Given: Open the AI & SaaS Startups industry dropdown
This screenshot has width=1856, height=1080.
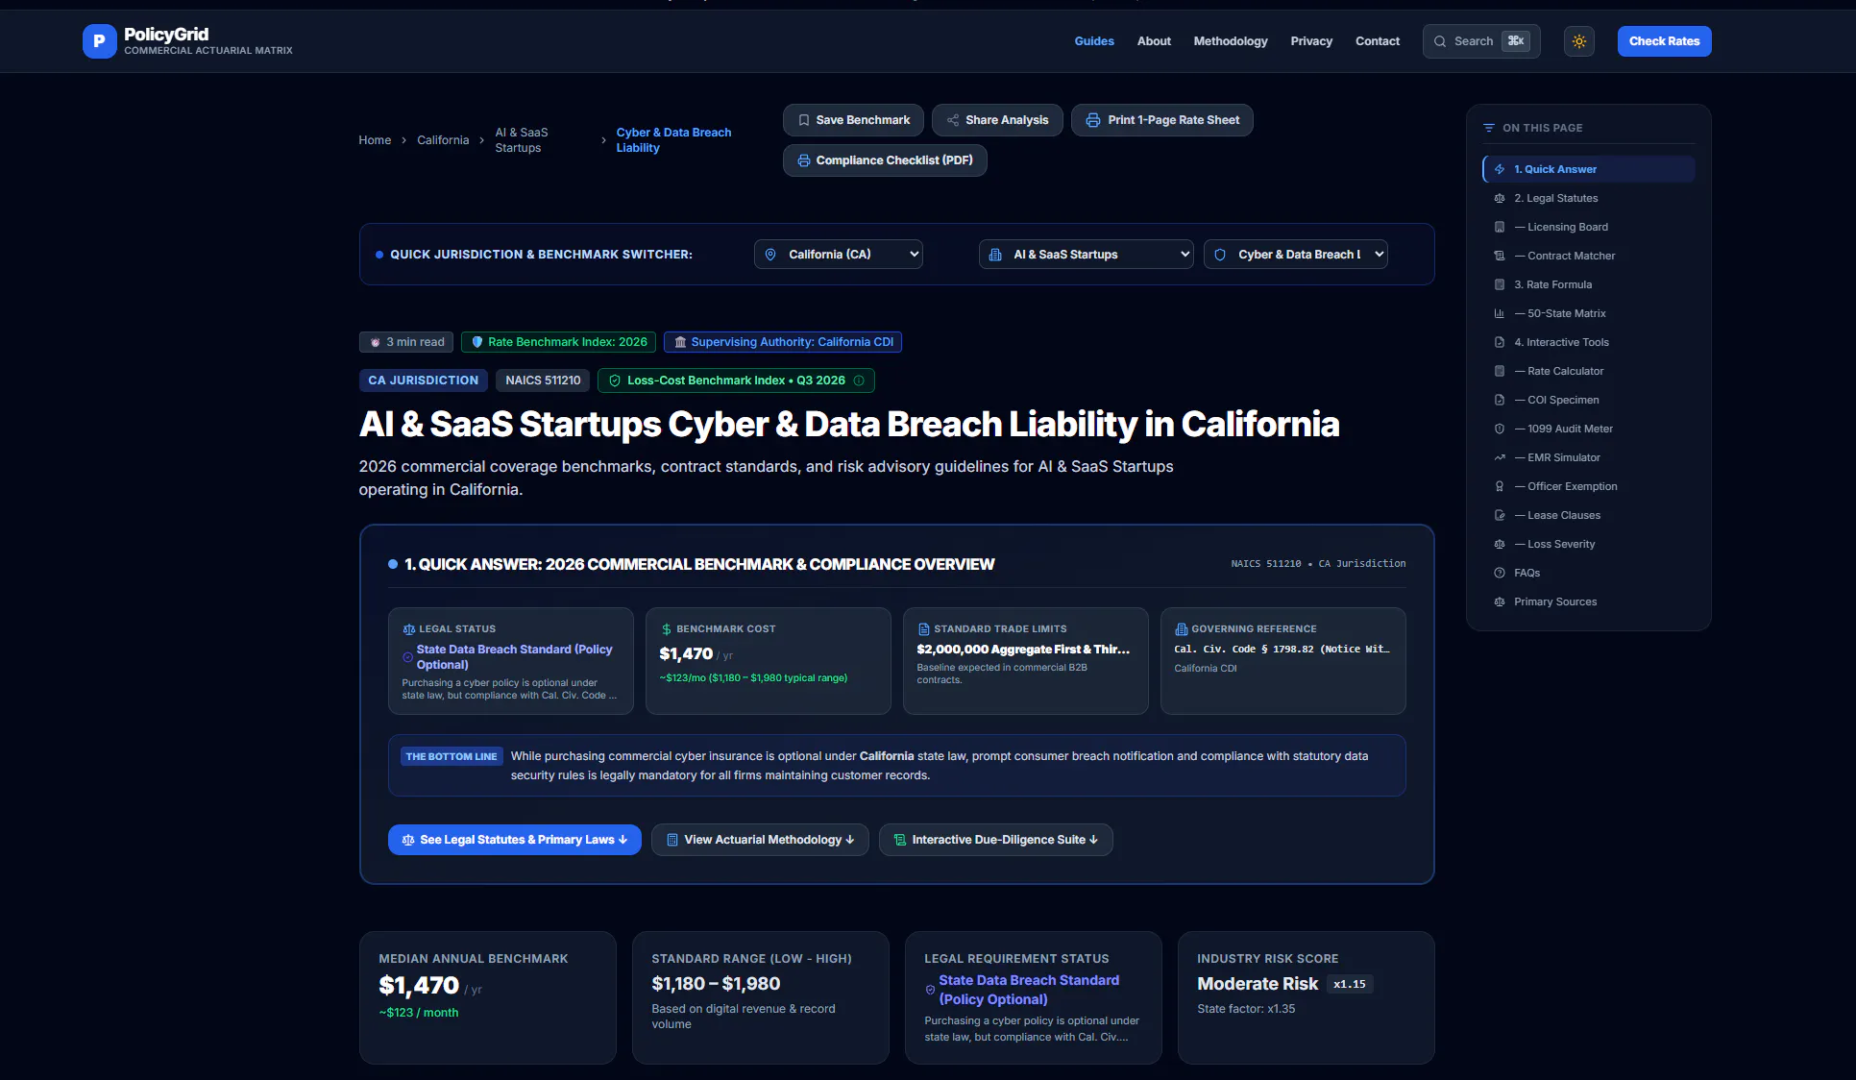Looking at the screenshot, I should click(1087, 255).
